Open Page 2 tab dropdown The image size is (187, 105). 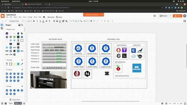pos(21,103)
